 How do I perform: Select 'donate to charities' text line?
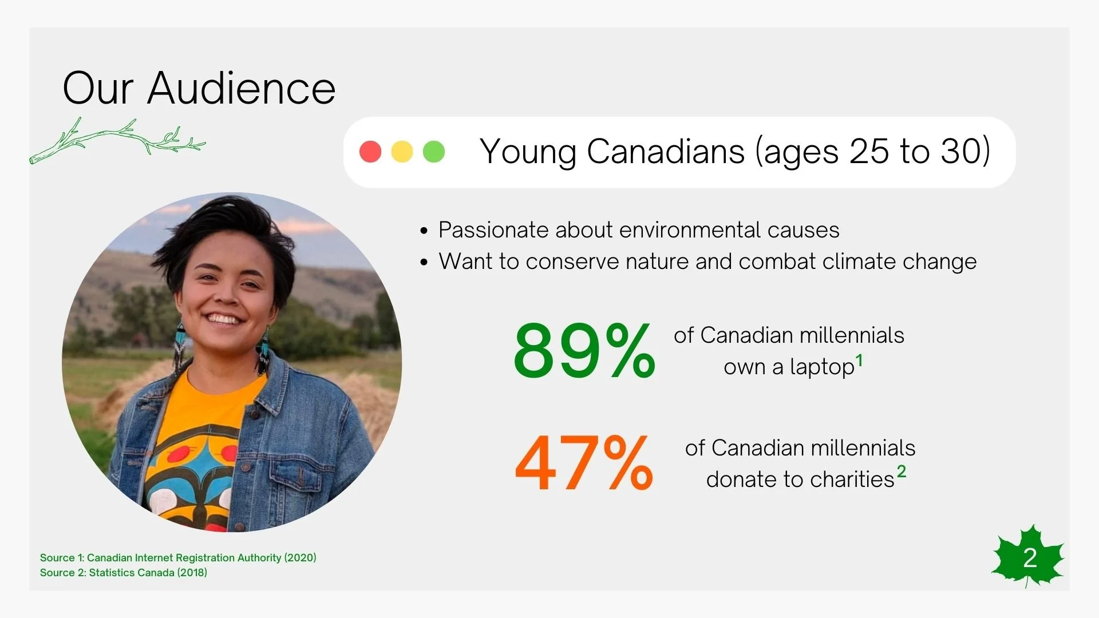tap(800, 480)
